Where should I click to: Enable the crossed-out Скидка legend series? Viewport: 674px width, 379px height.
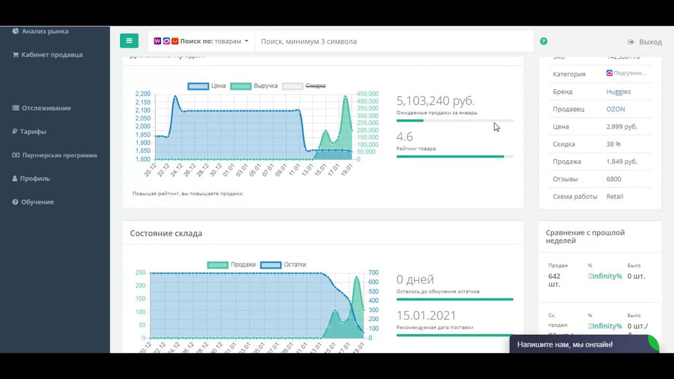(x=304, y=86)
